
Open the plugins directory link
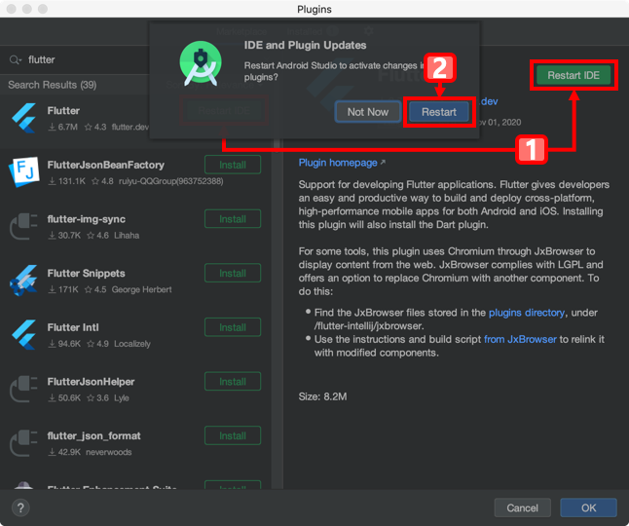pos(527,313)
